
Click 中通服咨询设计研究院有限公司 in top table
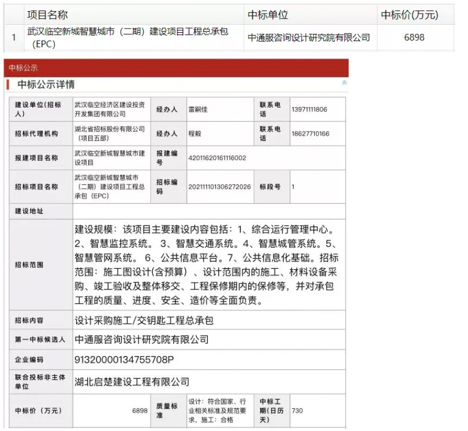coord(308,37)
